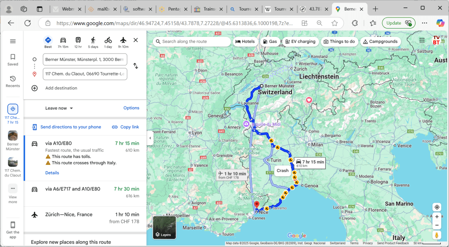
Task: Open the Saved tab in sidebar
Action: pyautogui.click(x=13, y=59)
